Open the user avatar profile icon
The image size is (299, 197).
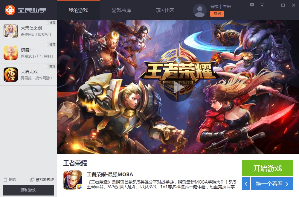200,10
